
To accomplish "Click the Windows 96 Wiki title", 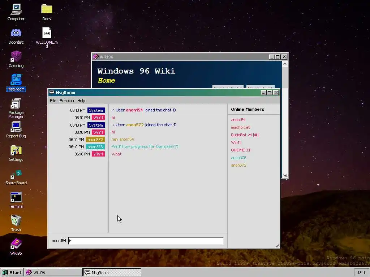I will pyautogui.click(x=136, y=71).
